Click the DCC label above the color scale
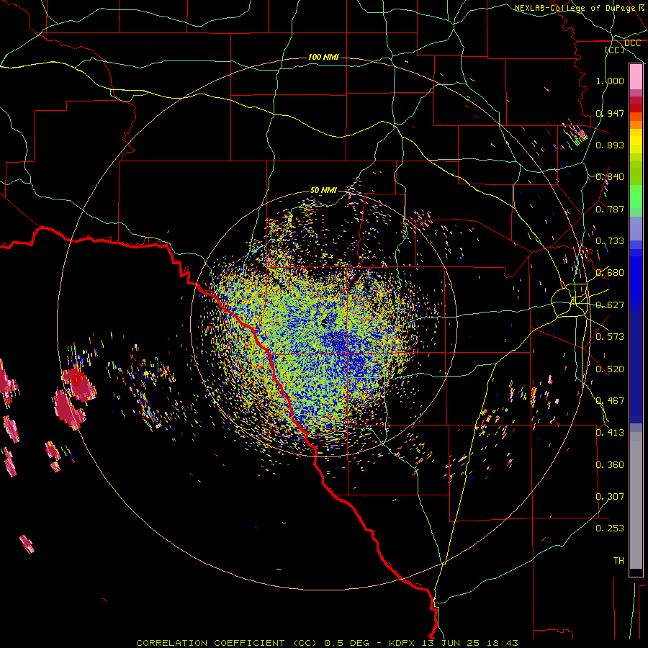648x648 pixels. click(632, 43)
